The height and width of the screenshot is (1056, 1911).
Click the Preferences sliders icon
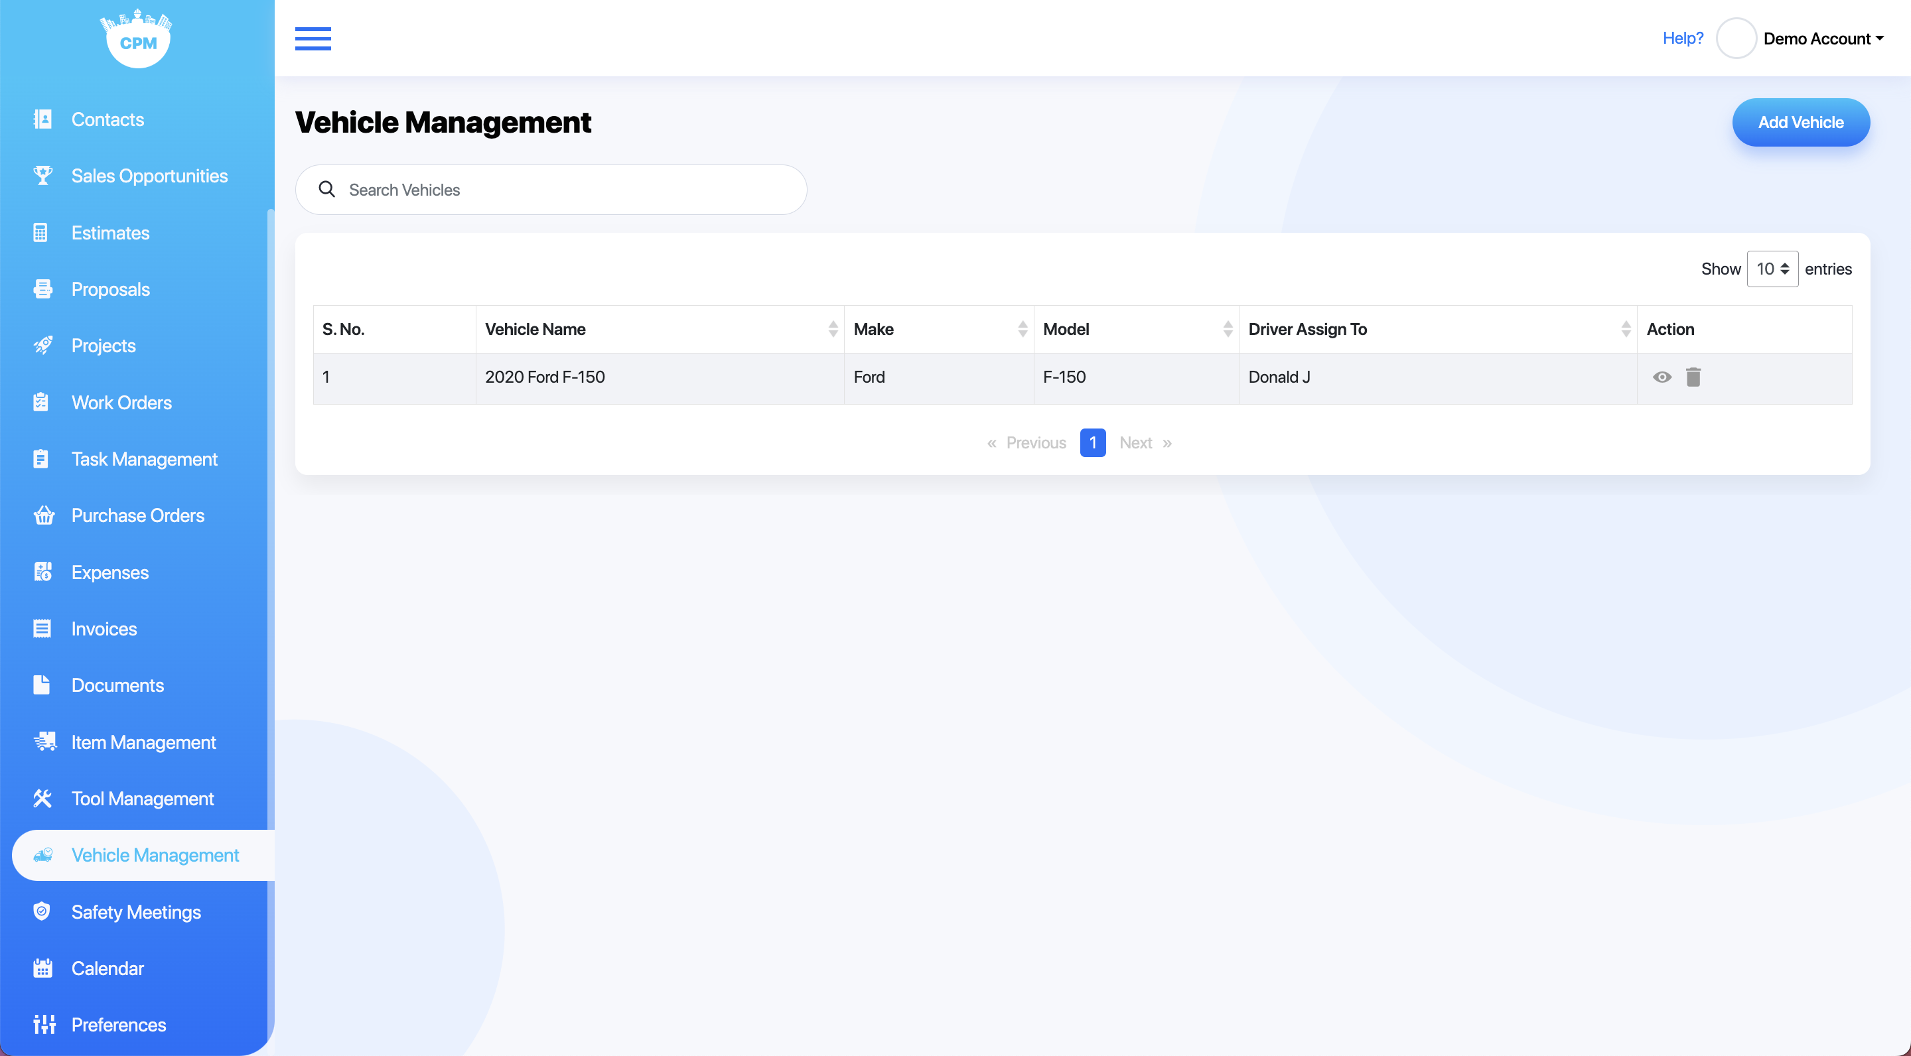coord(44,1024)
